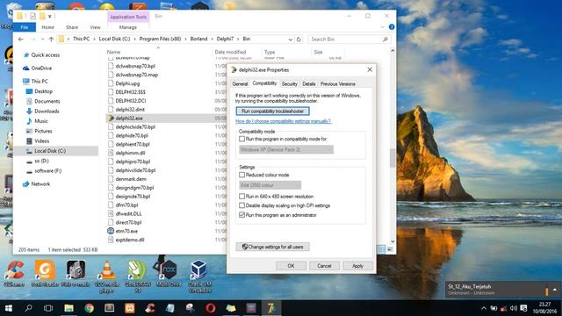Click Delphi7 in the address breadcrumb
The width and height of the screenshot is (562, 316).
(225, 39)
